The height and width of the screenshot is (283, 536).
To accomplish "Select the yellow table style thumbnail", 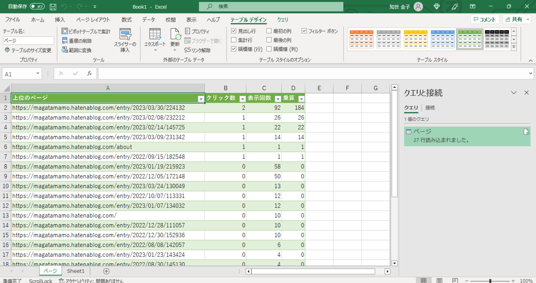I will (415, 39).
